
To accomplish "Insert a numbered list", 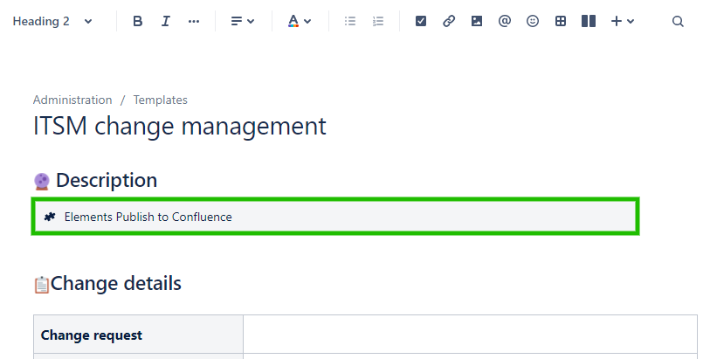I will pyautogui.click(x=378, y=21).
